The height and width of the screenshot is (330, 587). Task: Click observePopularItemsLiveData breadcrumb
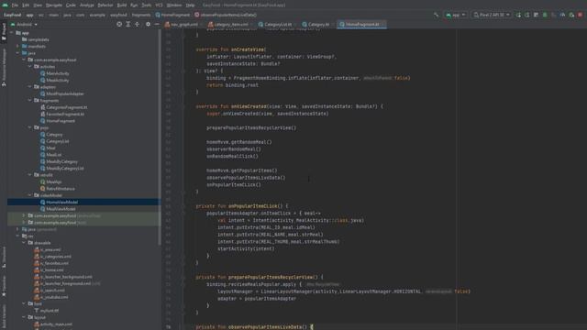[x=226, y=15]
